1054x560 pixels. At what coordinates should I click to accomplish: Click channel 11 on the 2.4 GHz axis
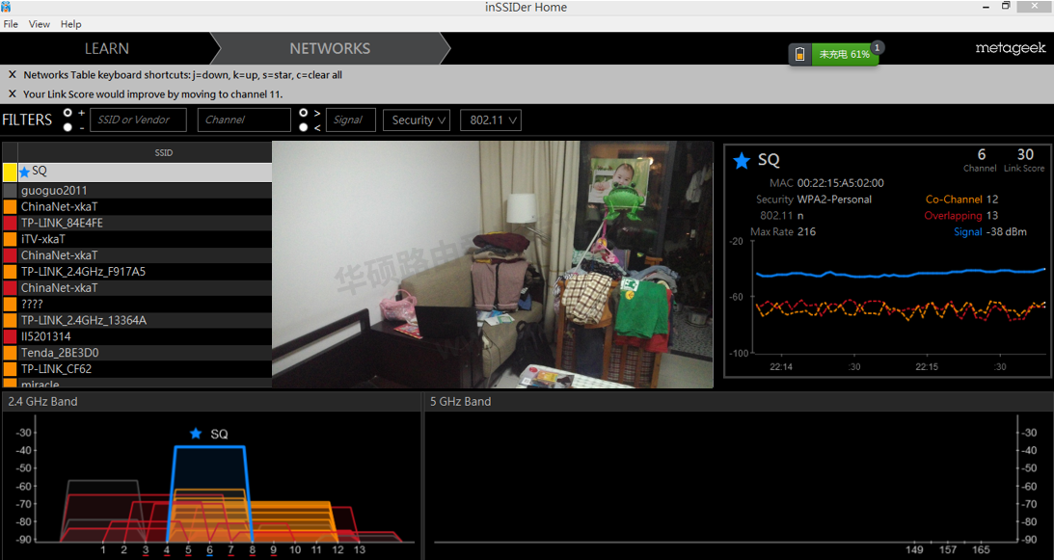[316, 550]
